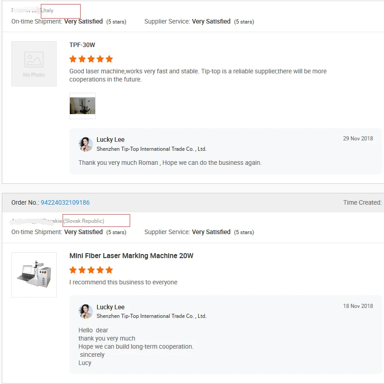Click company name in the 'Thank you Roman' reply

(151, 149)
